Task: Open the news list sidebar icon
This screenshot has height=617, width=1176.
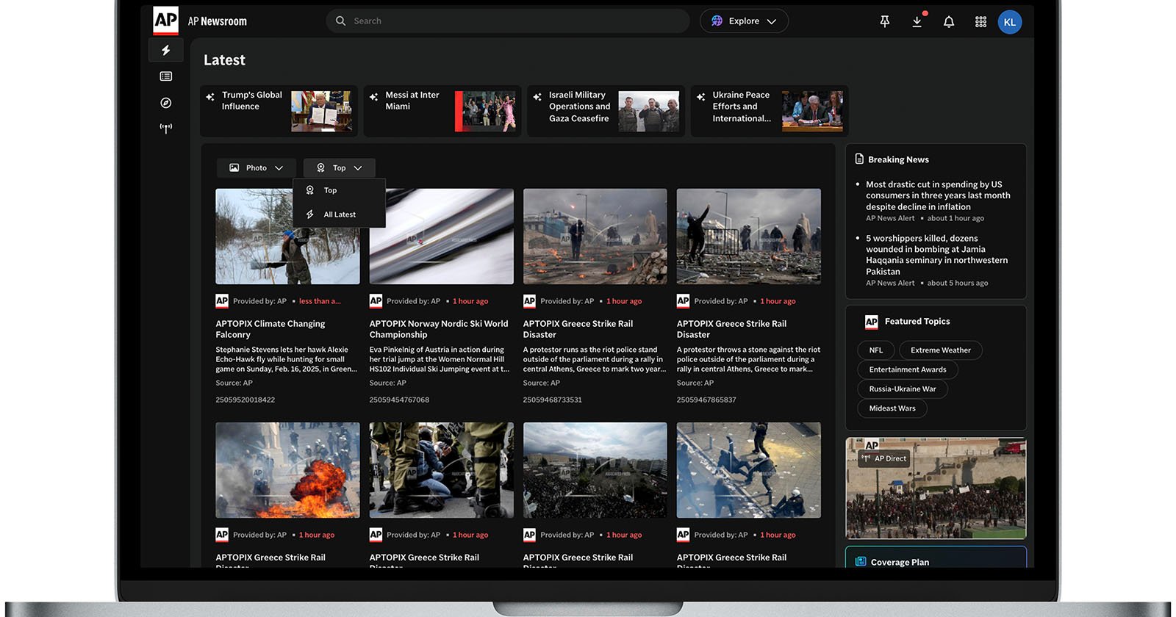Action: coord(166,76)
